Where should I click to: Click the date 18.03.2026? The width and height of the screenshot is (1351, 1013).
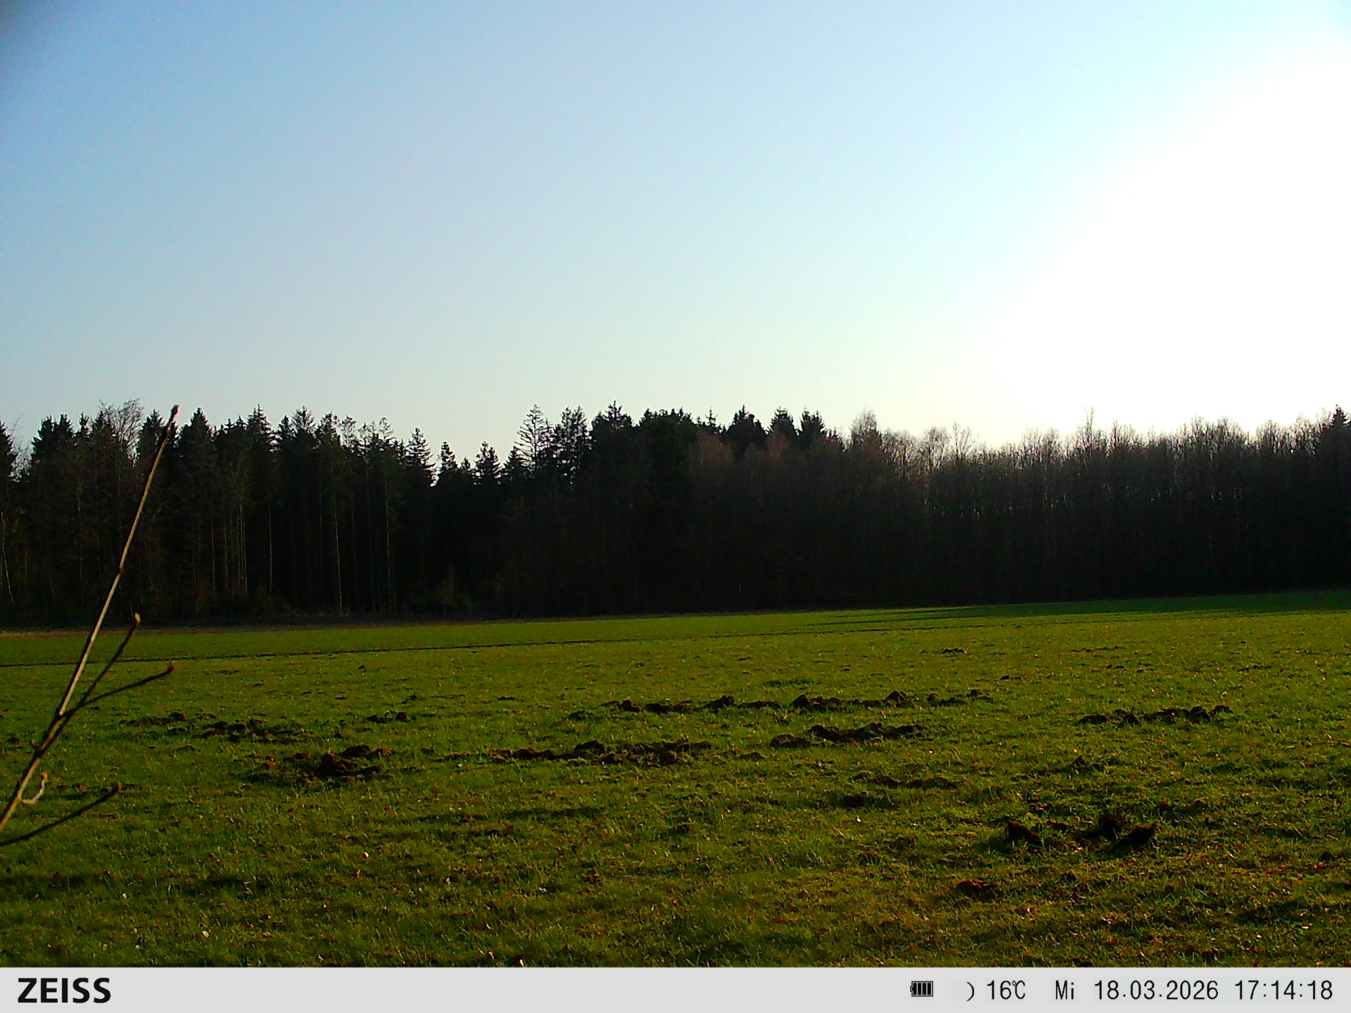[x=1155, y=990]
